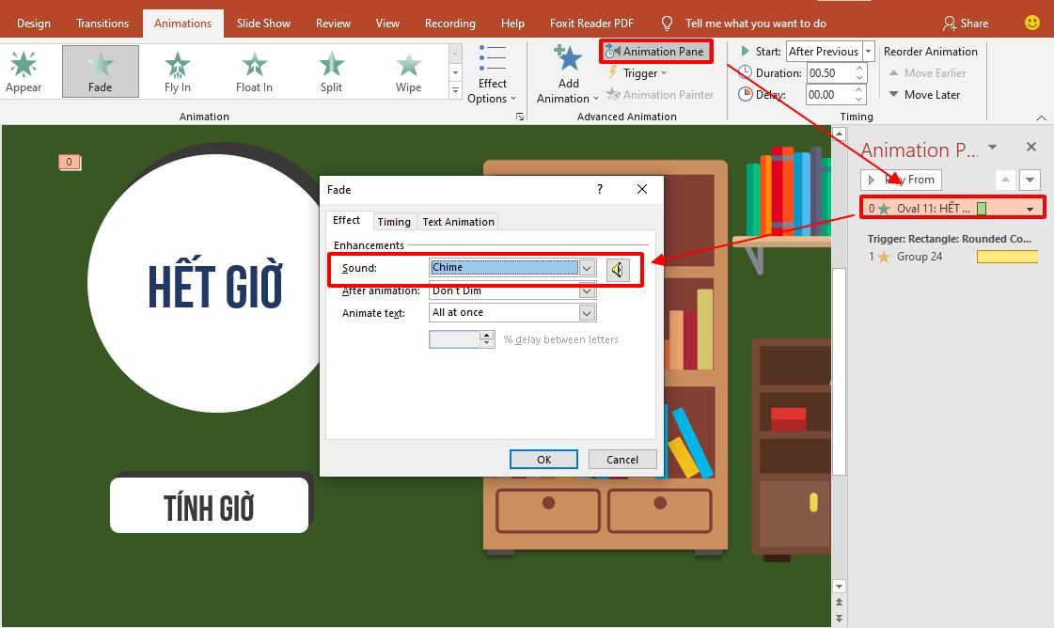Click inside the Delay input field

coord(827,94)
